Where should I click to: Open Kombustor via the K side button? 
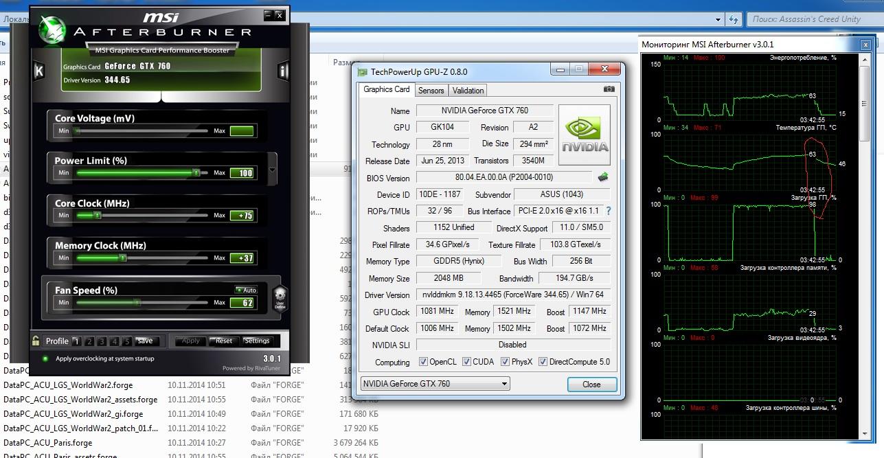(39, 70)
